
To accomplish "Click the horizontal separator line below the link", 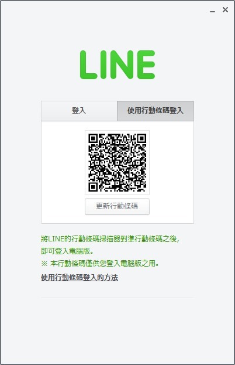I will point(117,298).
